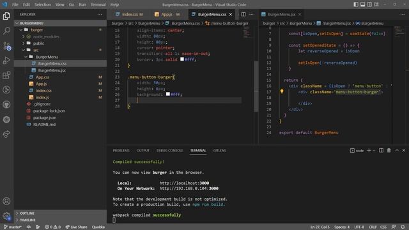The width and height of the screenshot is (409, 230).
Task: Collapse the burger folder
Action: click(x=21, y=30)
